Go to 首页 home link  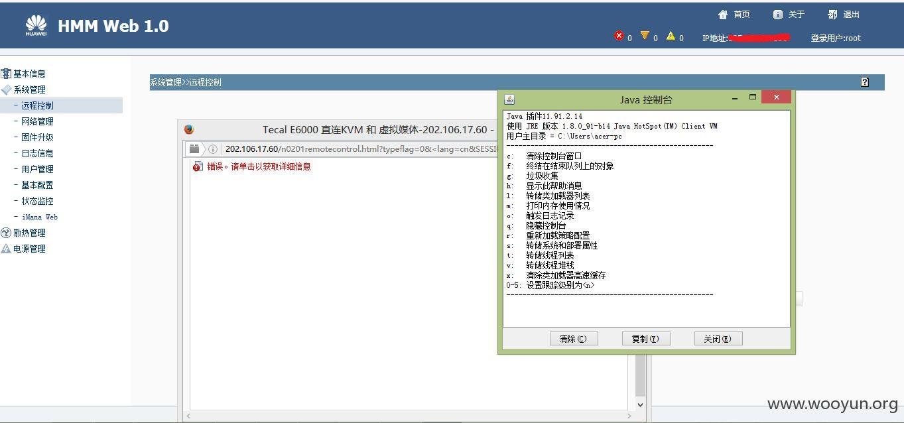point(734,15)
